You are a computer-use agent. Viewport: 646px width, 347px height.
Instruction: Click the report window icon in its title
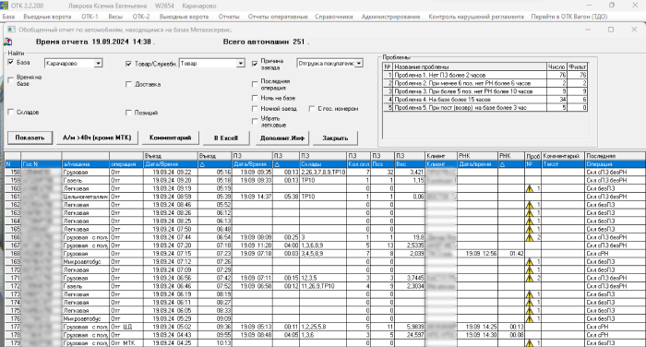coord(11,30)
